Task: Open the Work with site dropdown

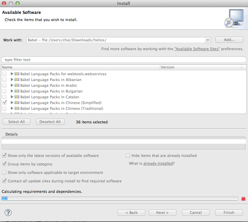Action: pyautogui.click(x=208, y=40)
